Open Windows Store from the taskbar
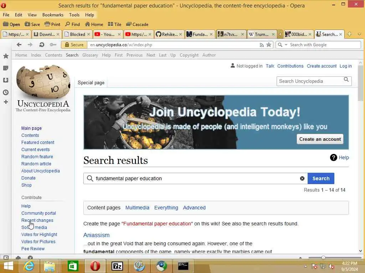This screenshot has width=365, height=273. (73, 266)
